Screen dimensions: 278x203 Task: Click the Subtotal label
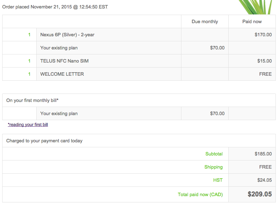pyautogui.click(x=214, y=154)
